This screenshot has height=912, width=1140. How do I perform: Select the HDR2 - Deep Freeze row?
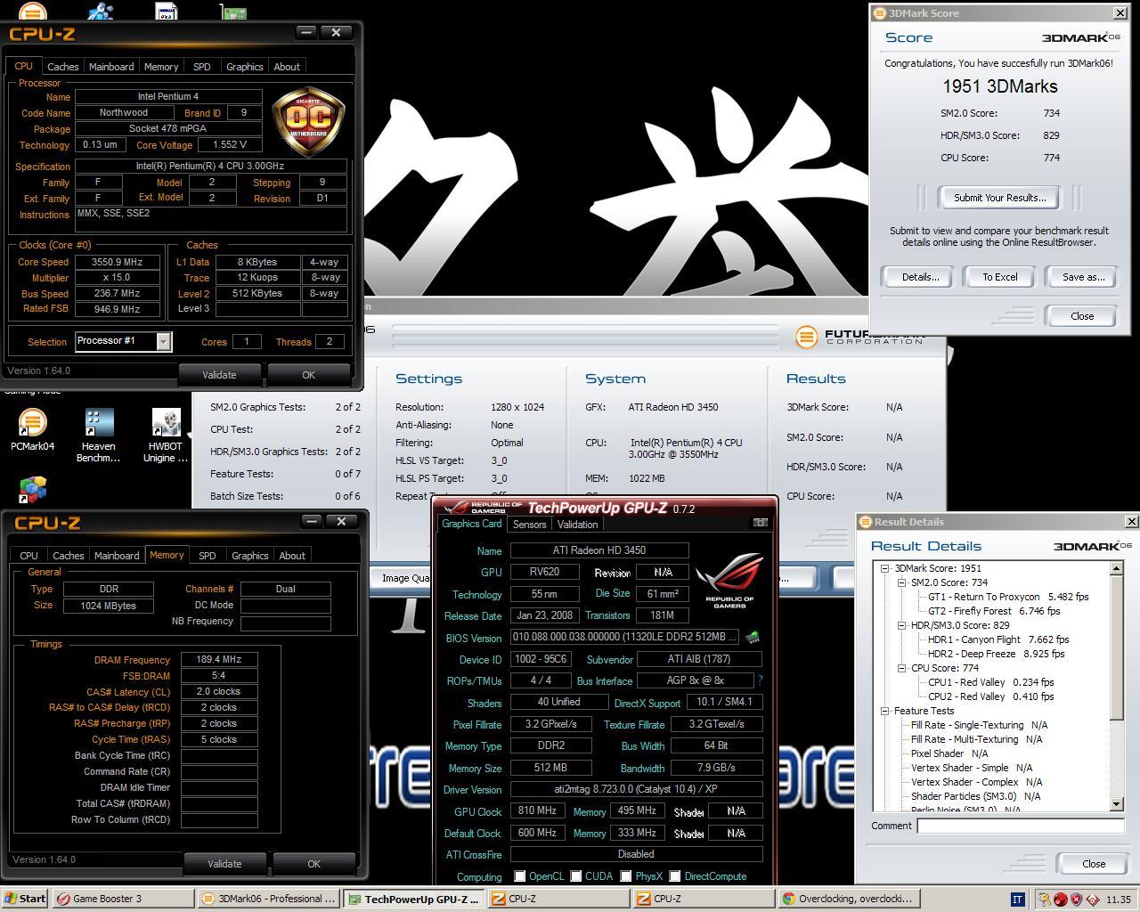tap(997, 654)
